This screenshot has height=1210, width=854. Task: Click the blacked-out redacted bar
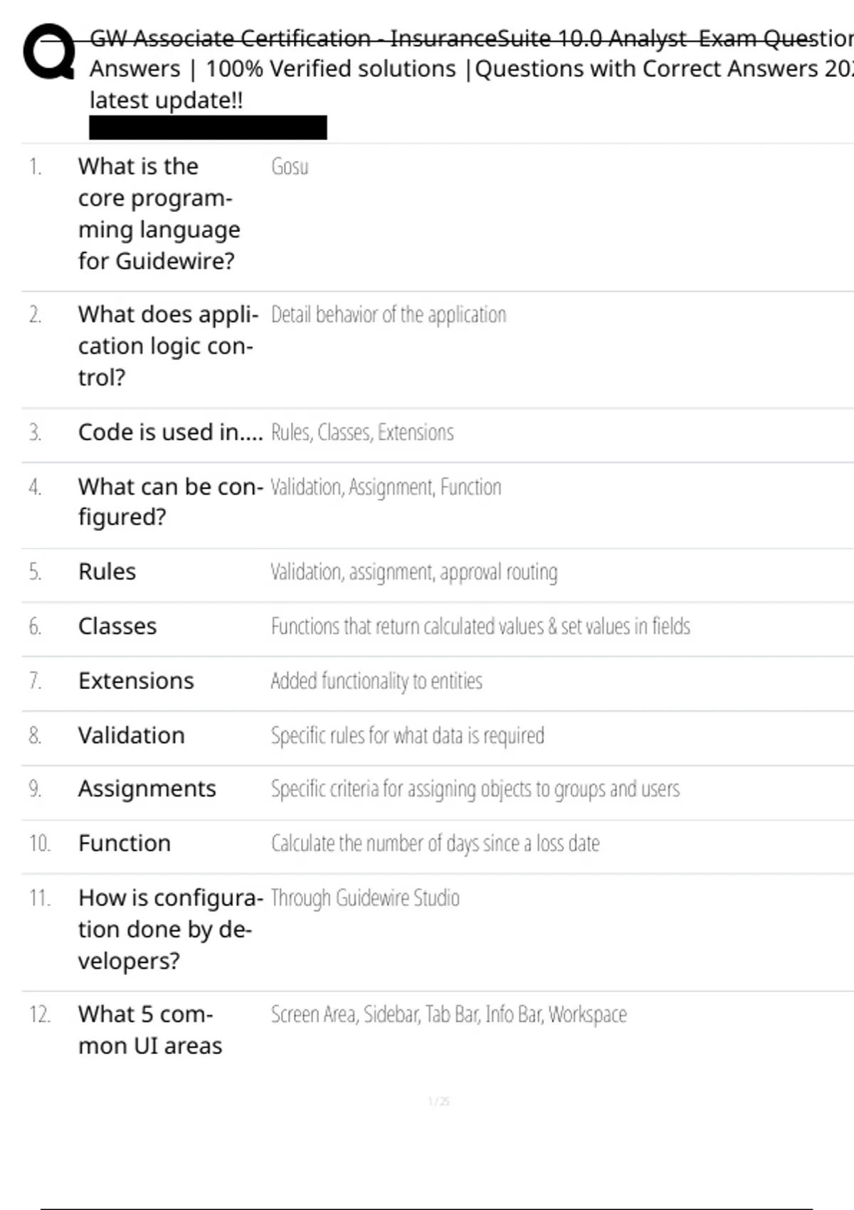click(208, 127)
